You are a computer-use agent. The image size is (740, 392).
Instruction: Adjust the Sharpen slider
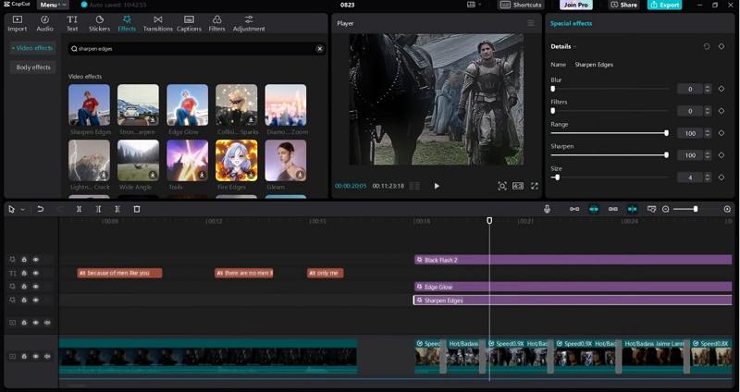610,155
